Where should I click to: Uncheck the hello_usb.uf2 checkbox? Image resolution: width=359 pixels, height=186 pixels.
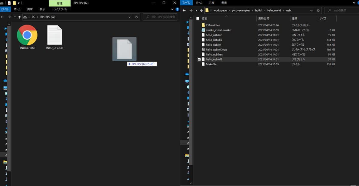pyautogui.click(x=200, y=59)
